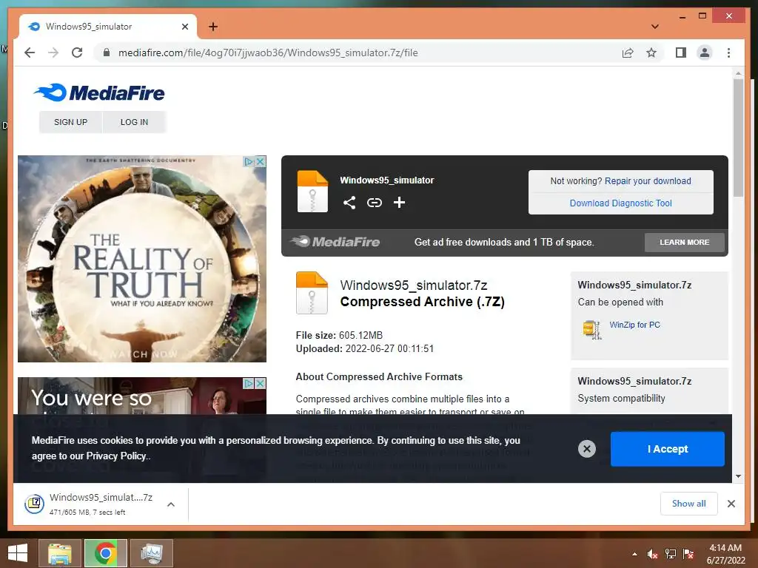Click 'Uploaded: 2022-06-27 00:11:51' text

click(364, 349)
